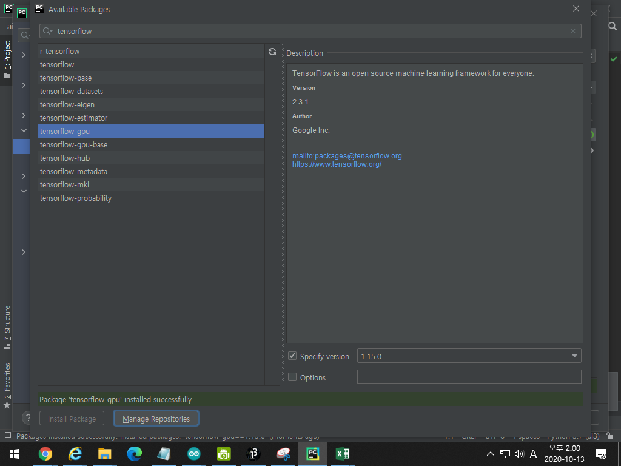The width and height of the screenshot is (621, 466).
Task: Click PyCharm search everywhere magnifier
Action: pyautogui.click(x=613, y=26)
